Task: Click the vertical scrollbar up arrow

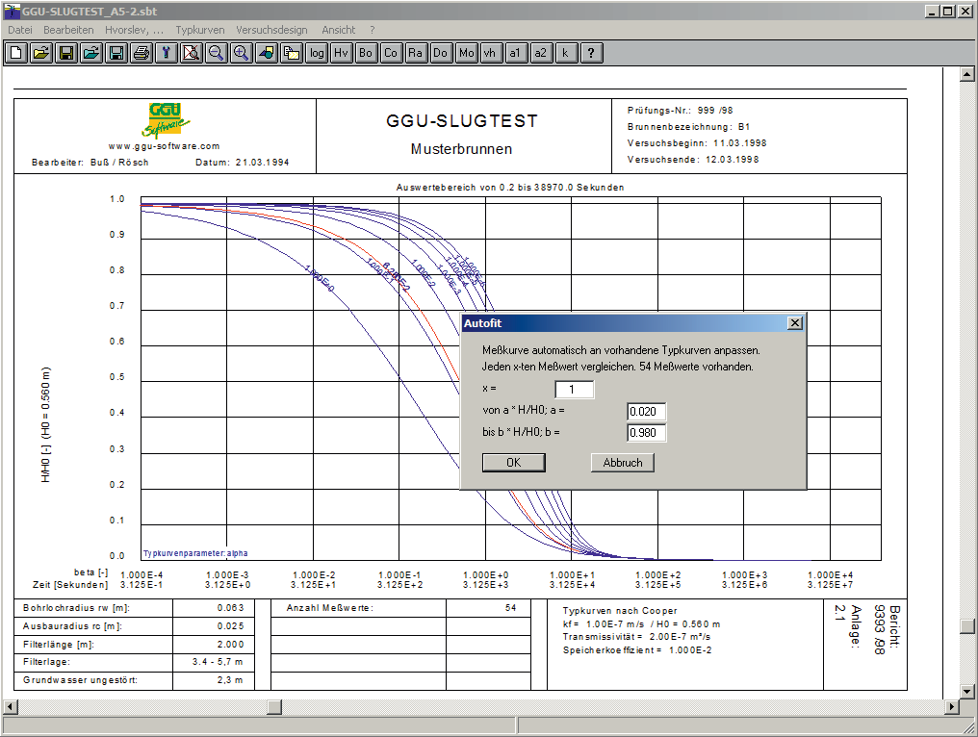Action: coord(967,74)
